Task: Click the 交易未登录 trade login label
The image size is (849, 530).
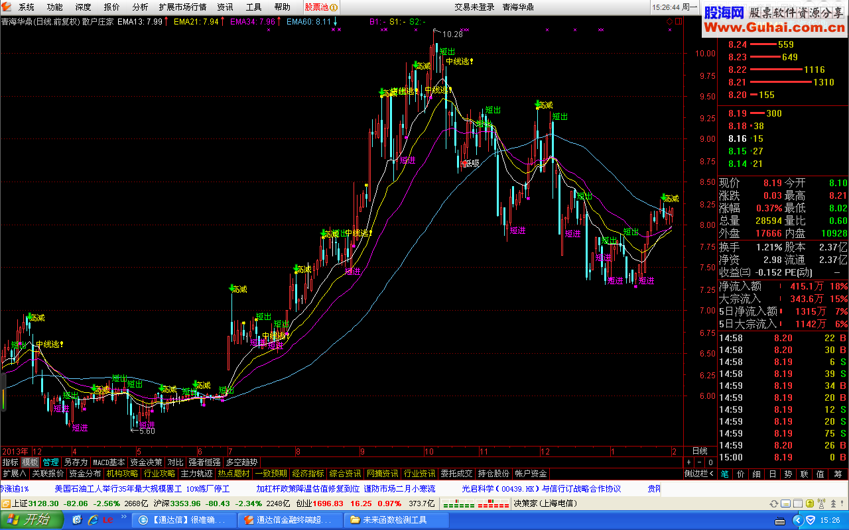Action: 475,7
